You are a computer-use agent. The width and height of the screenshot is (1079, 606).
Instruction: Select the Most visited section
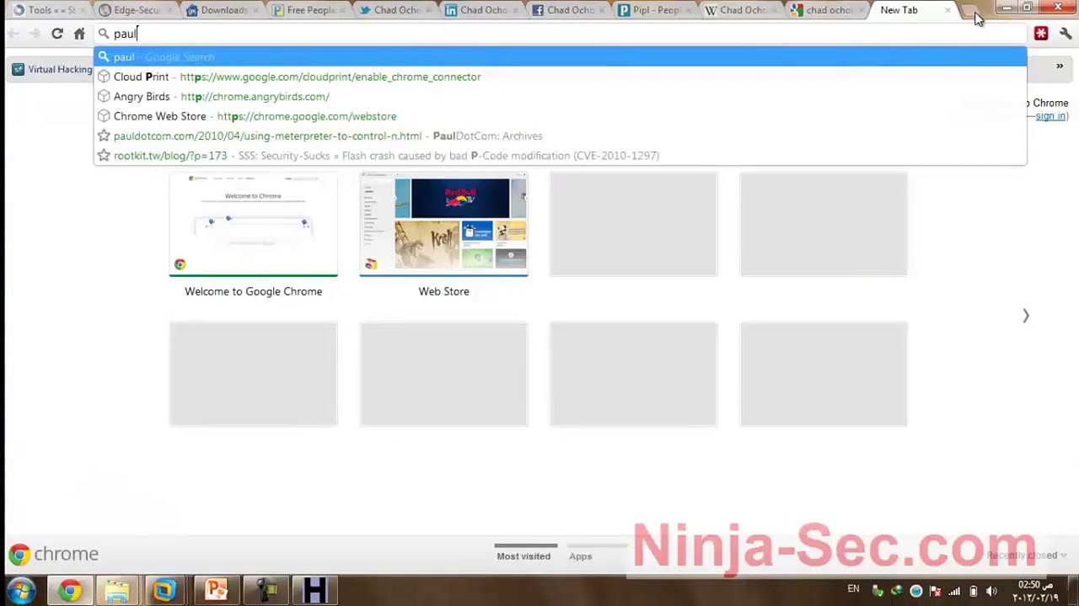click(523, 555)
